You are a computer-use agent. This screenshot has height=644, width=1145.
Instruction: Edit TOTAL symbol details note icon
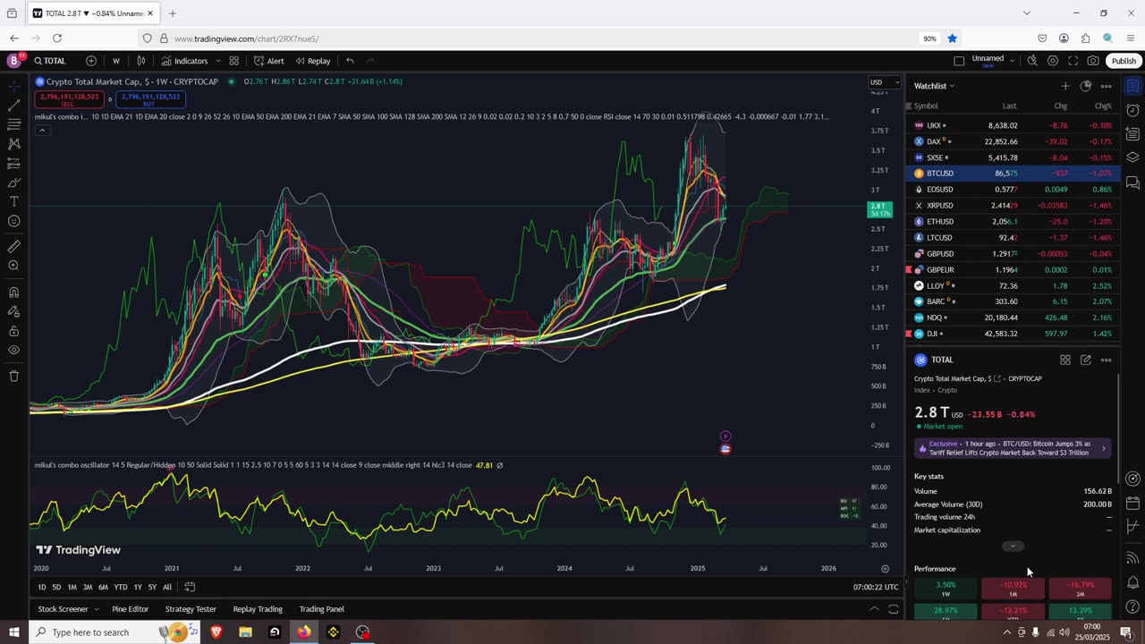(1085, 360)
